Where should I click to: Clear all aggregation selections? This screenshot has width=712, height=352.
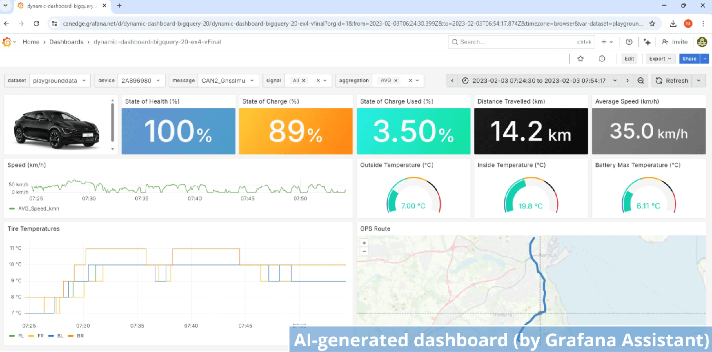click(410, 80)
